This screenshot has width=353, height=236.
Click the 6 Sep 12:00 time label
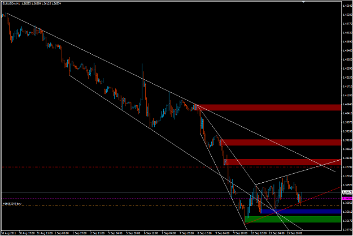[151, 233]
